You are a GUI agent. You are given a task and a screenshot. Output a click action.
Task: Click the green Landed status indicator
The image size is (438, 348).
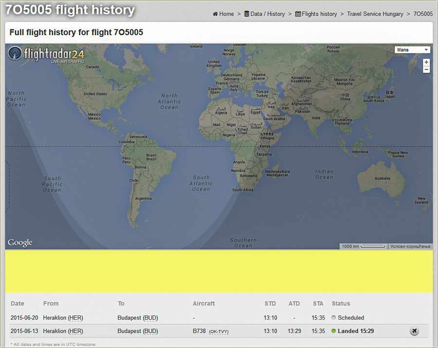[334, 331]
